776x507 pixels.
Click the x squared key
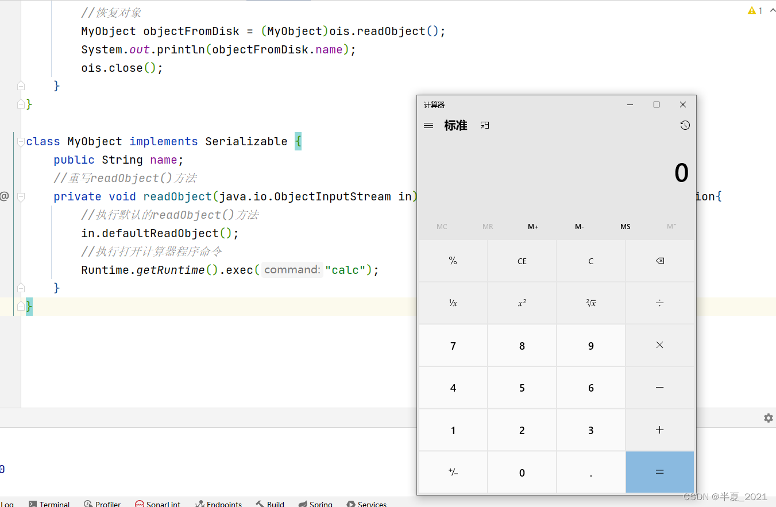tap(522, 303)
